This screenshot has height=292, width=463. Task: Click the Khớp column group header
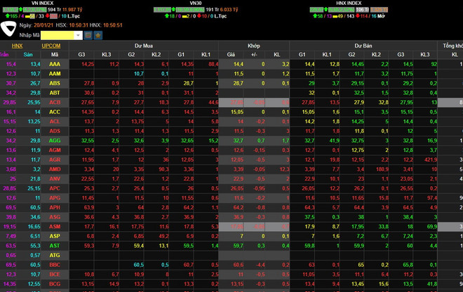pyautogui.click(x=253, y=45)
